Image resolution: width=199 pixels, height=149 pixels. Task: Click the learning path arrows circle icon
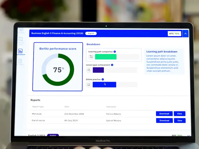pyautogui.click(x=91, y=56)
